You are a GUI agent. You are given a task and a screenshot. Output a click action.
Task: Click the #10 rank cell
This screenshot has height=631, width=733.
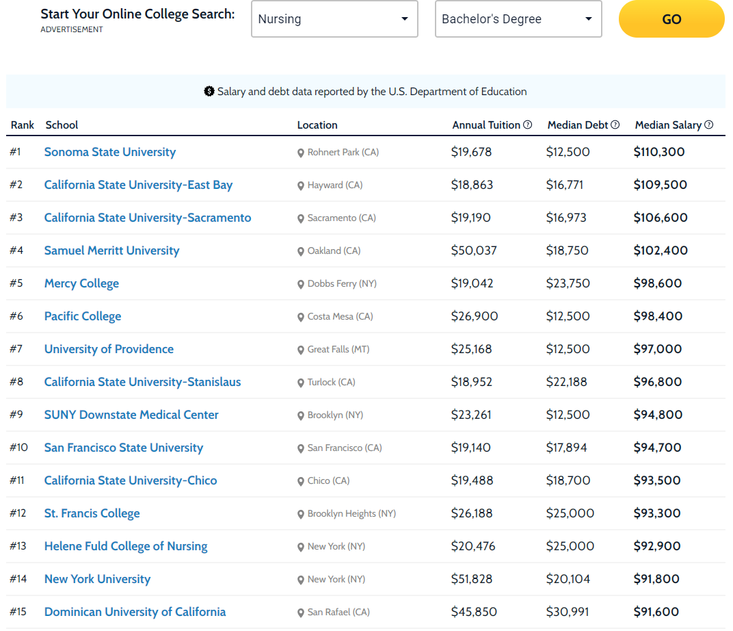coord(18,448)
